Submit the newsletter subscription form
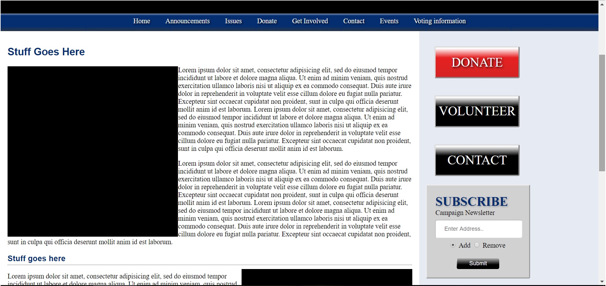The height and width of the screenshot is (286, 606). point(478,263)
